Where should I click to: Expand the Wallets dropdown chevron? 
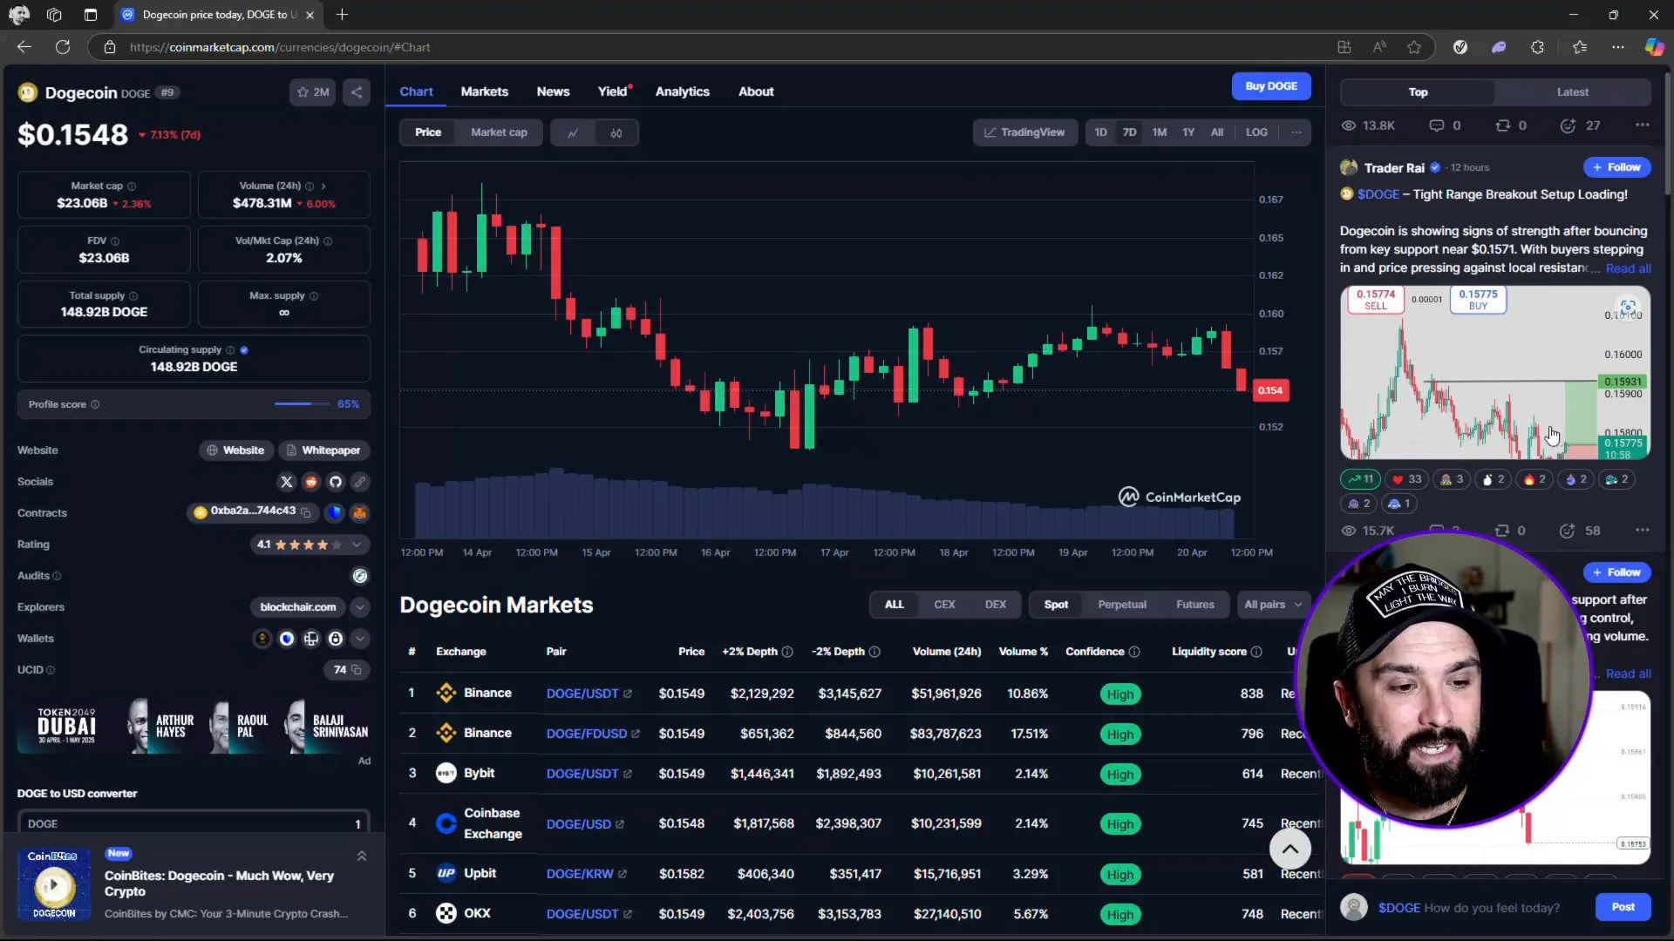coord(360,639)
